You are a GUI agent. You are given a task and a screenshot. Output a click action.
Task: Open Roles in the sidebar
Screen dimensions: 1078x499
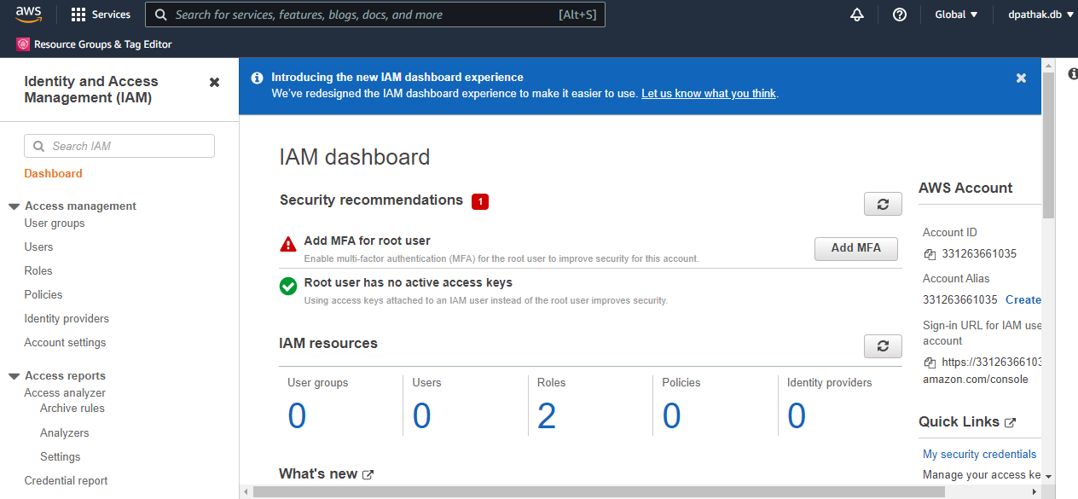tap(38, 270)
